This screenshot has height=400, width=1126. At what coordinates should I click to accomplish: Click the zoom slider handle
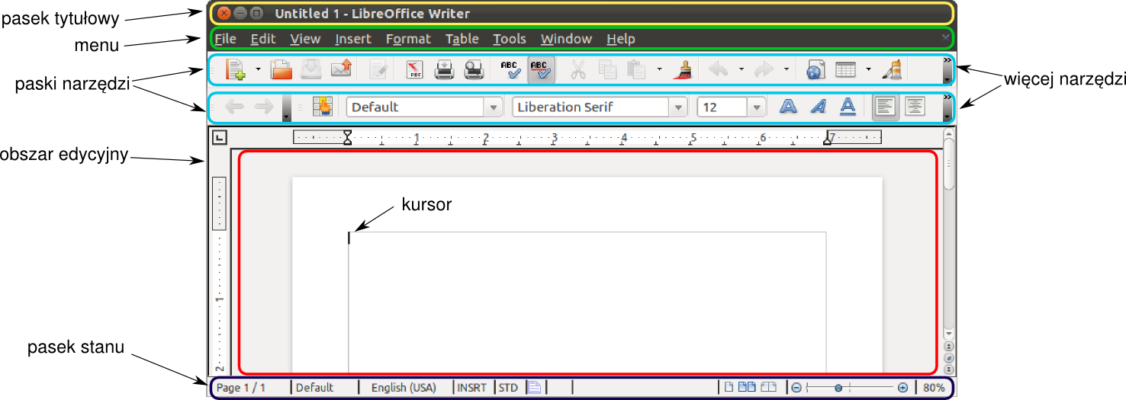(x=838, y=388)
